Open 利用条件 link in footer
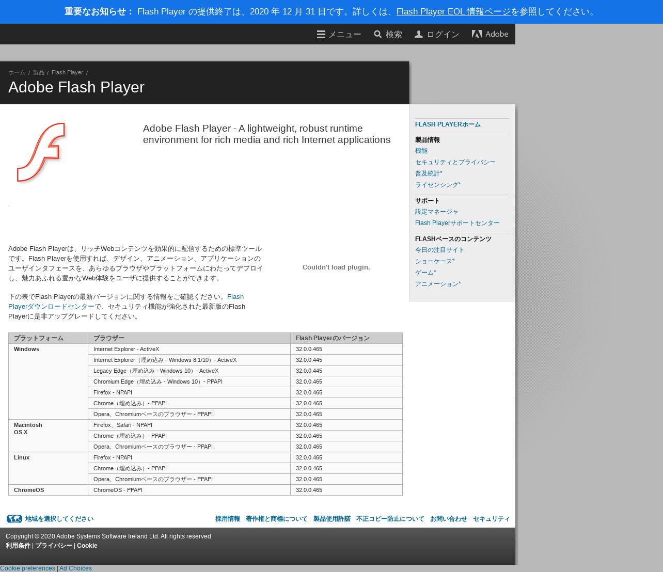663x572 pixels. click(18, 546)
